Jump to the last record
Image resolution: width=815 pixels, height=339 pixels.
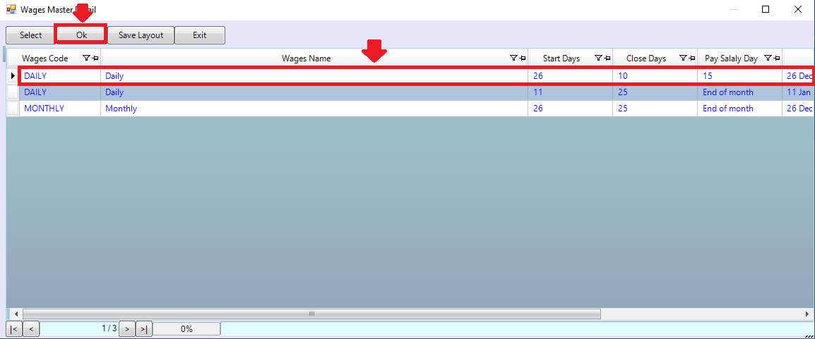(143, 328)
